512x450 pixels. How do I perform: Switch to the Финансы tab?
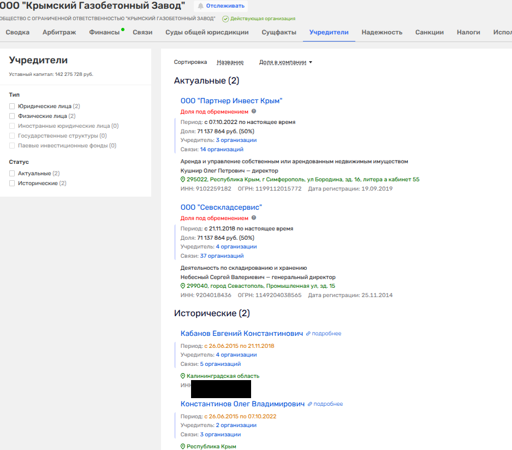pos(104,32)
